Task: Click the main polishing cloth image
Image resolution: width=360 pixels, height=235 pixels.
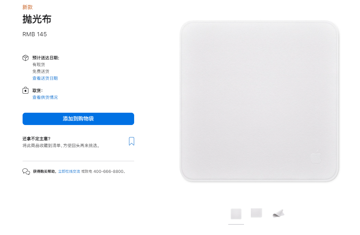Action: pos(259,101)
